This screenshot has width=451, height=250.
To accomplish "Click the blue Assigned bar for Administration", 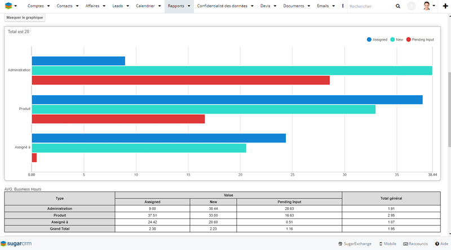I will pyautogui.click(x=78, y=61).
